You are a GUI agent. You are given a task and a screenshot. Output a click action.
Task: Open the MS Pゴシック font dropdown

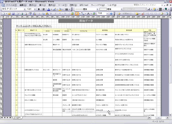tap(24, 9)
